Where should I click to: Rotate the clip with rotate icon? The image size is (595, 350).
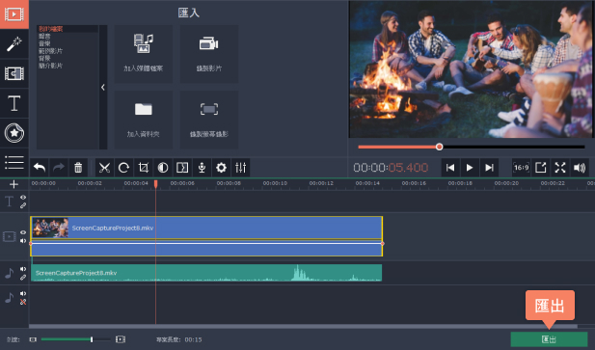click(x=123, y=168)
